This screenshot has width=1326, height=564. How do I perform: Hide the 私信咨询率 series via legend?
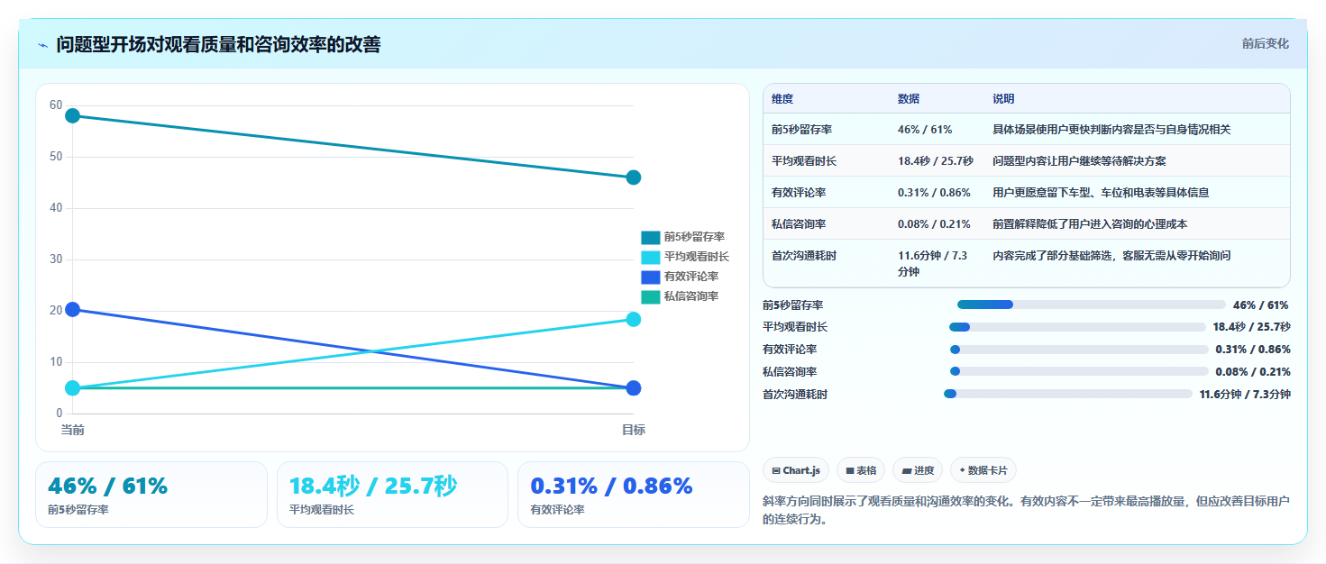[x=680, y=296]
